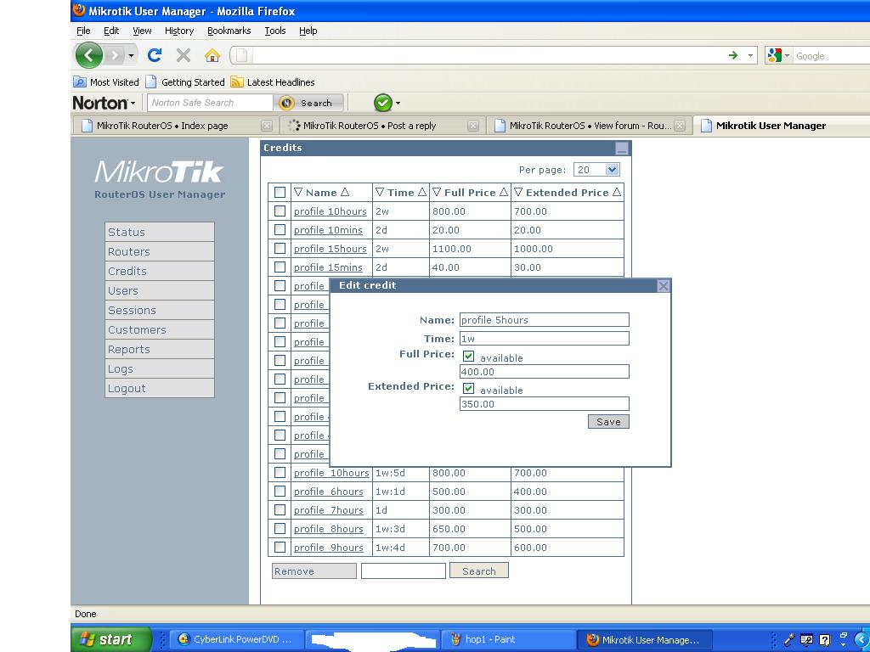
Task: Sort Full Price ascending triangle
Action: [503, 193]
